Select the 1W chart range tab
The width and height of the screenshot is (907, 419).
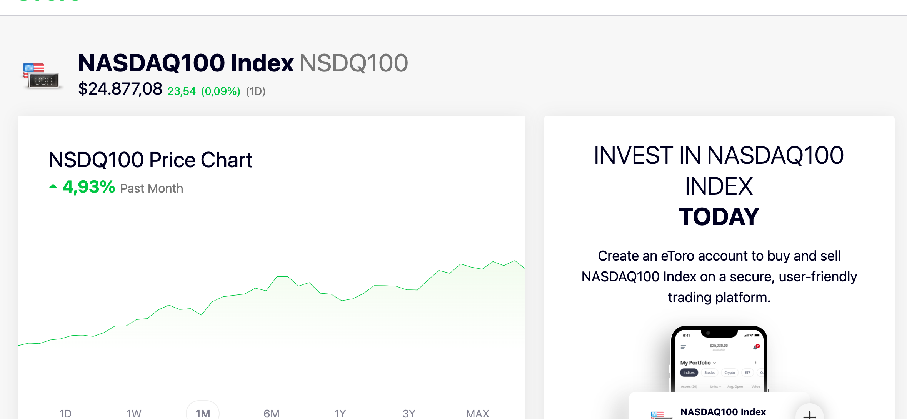tap(134, 413)
